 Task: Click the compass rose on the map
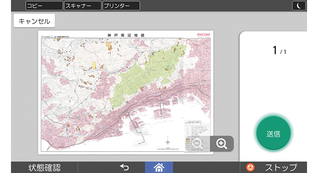coord(168,142)
